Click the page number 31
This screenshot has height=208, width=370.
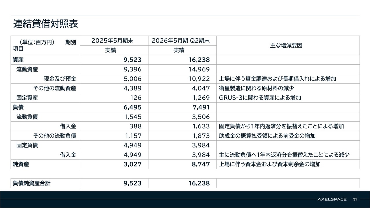(355, 199)
